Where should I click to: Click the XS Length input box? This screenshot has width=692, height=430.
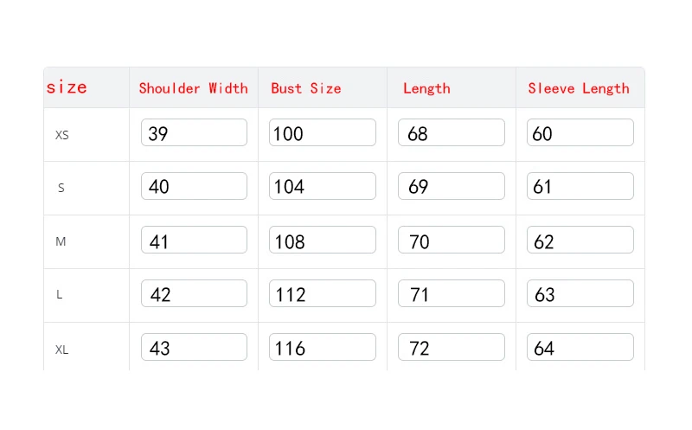452,133
